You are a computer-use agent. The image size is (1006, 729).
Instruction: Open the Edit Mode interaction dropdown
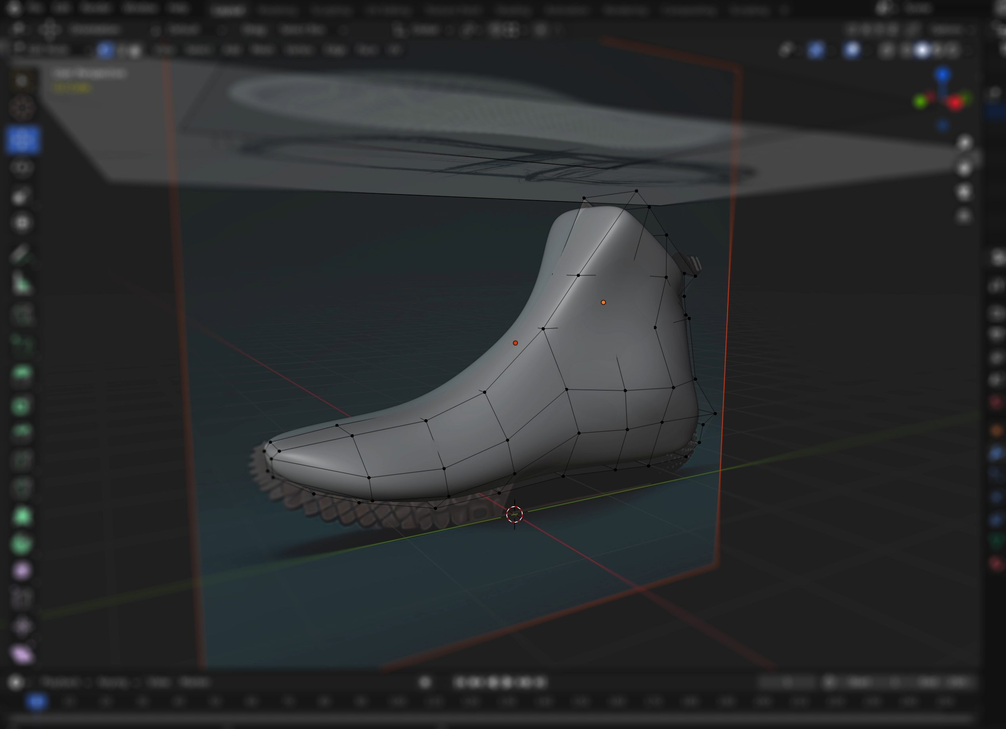pos(49,50)
